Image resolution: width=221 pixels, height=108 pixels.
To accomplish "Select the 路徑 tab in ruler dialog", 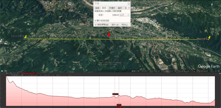I will click(x=104, y=8).
